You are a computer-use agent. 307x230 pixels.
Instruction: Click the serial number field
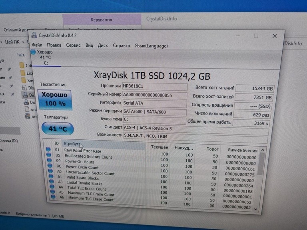155,95
